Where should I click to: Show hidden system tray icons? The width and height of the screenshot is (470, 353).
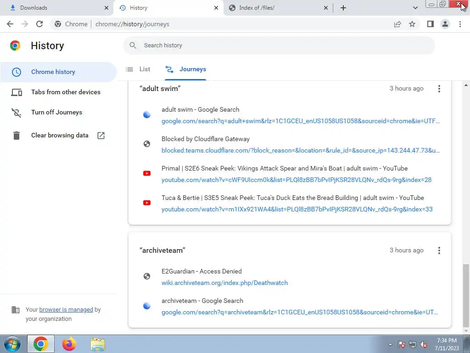click(390, 344)
